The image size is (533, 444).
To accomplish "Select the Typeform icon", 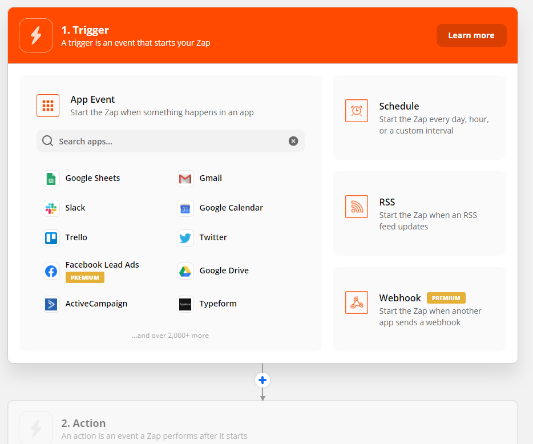I will coord(185,304).
